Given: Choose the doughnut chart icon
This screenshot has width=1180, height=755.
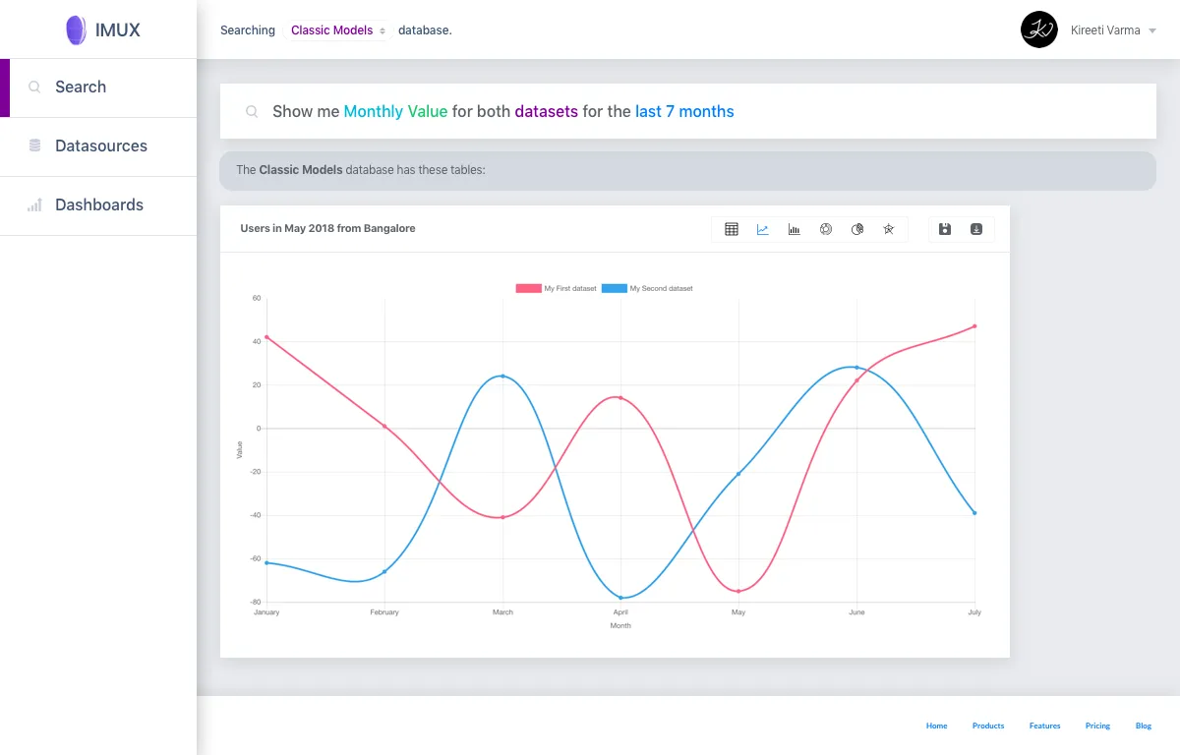Looking at the screenshot, I should [x=826, y=229].
